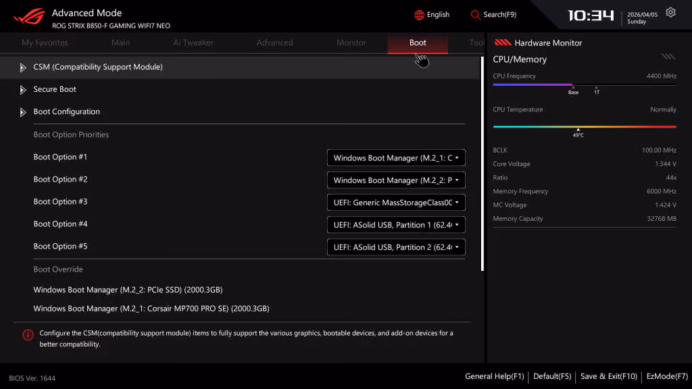Switch to the Monitor tab
The height and width of the screenshot is (389, 692).
tap(351, 43)
